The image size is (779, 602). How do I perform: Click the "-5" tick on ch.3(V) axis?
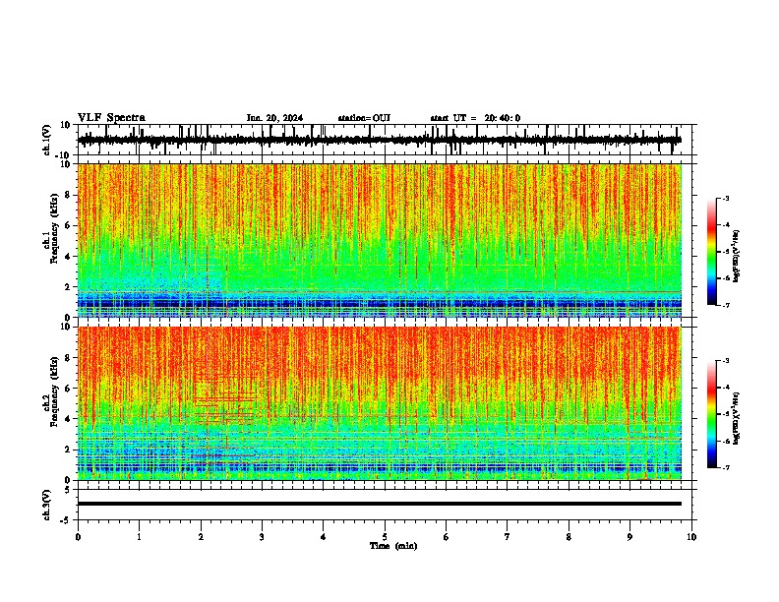pyautogui.click(x=66, y=520)
